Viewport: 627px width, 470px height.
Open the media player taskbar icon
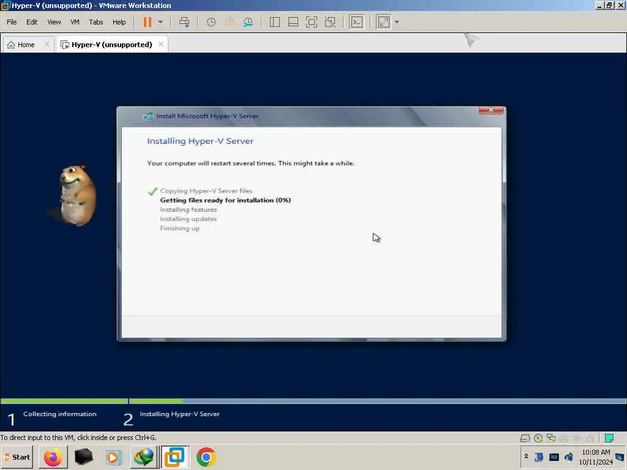click(x=113, y=457)
